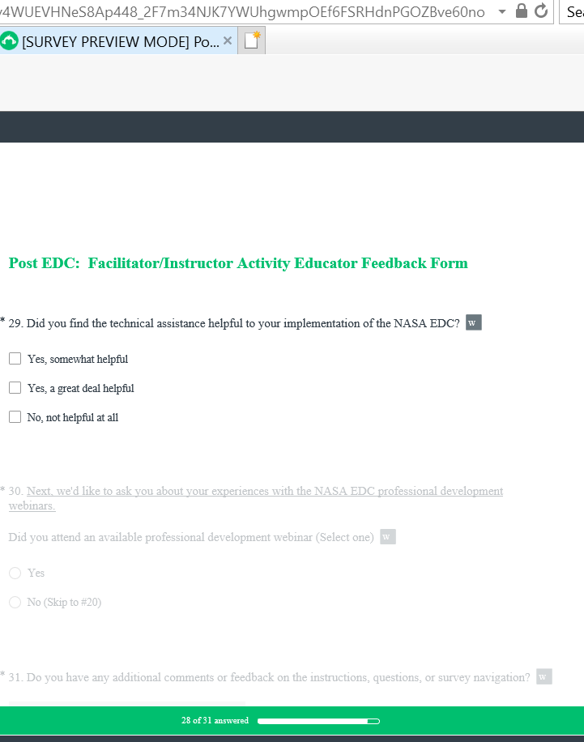Viewport: 584px width, 742px height.
Task: Choose the 'Yes' radio button for question 30
Action: coord(15,573)
